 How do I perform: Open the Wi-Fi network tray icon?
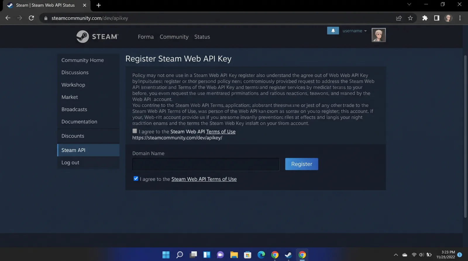[414, 255]
